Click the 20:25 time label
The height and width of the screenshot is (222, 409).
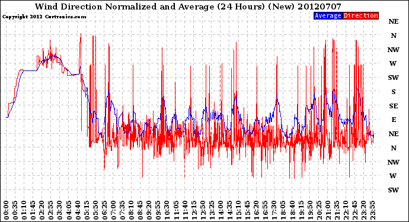click(x=319, y=210)
